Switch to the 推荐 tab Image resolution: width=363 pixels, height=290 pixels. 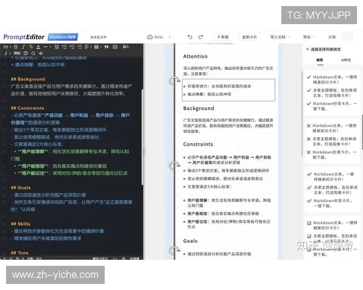[319, 60]
